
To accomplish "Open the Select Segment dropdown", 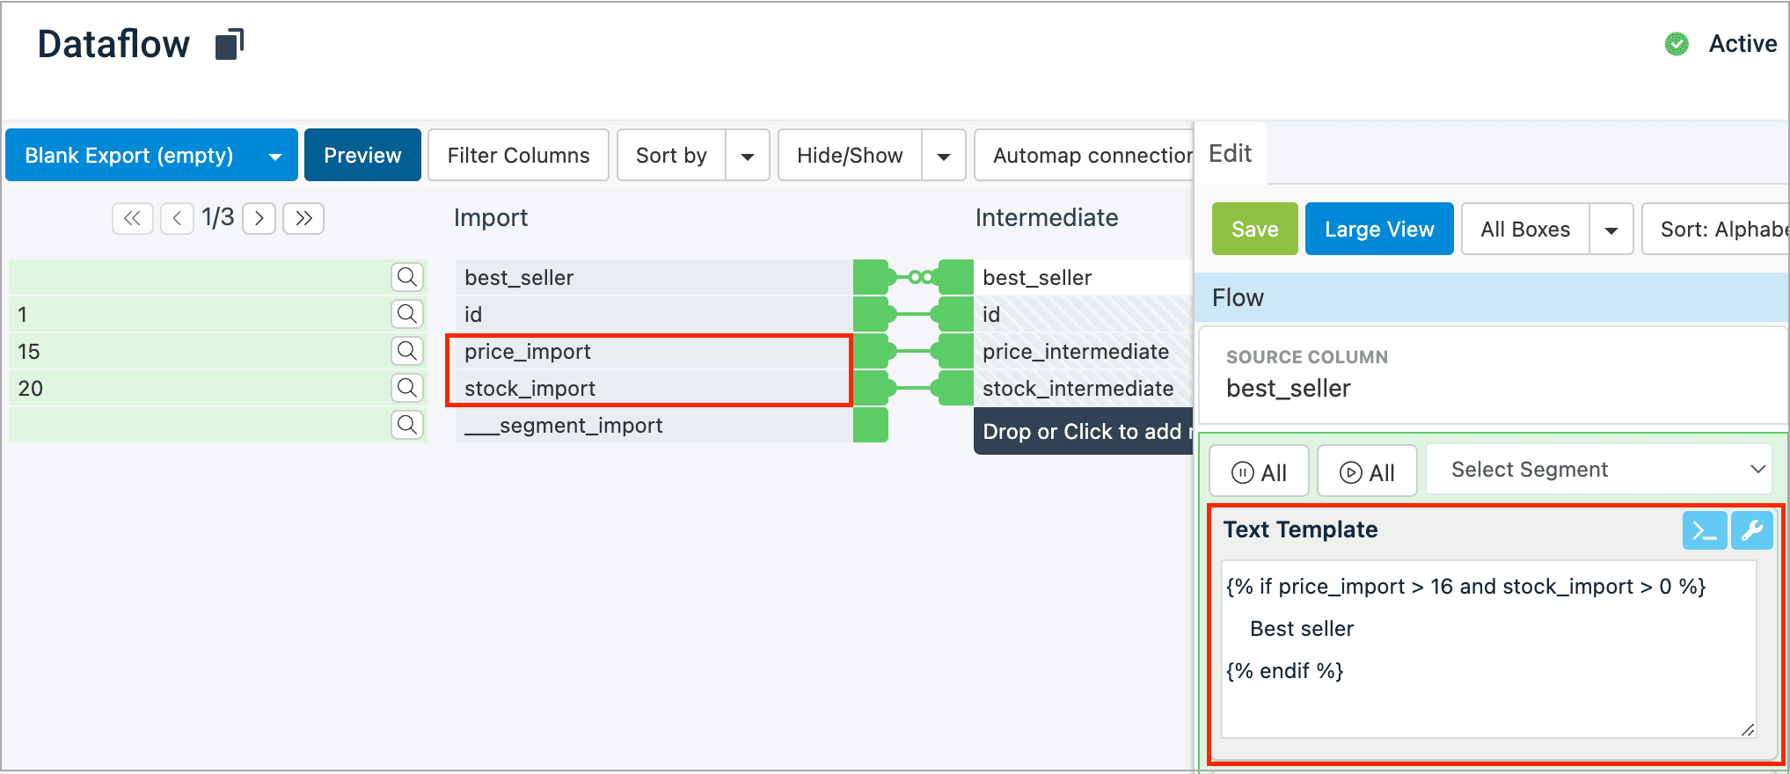I will pyautogui.click(x=1606, y=470).
